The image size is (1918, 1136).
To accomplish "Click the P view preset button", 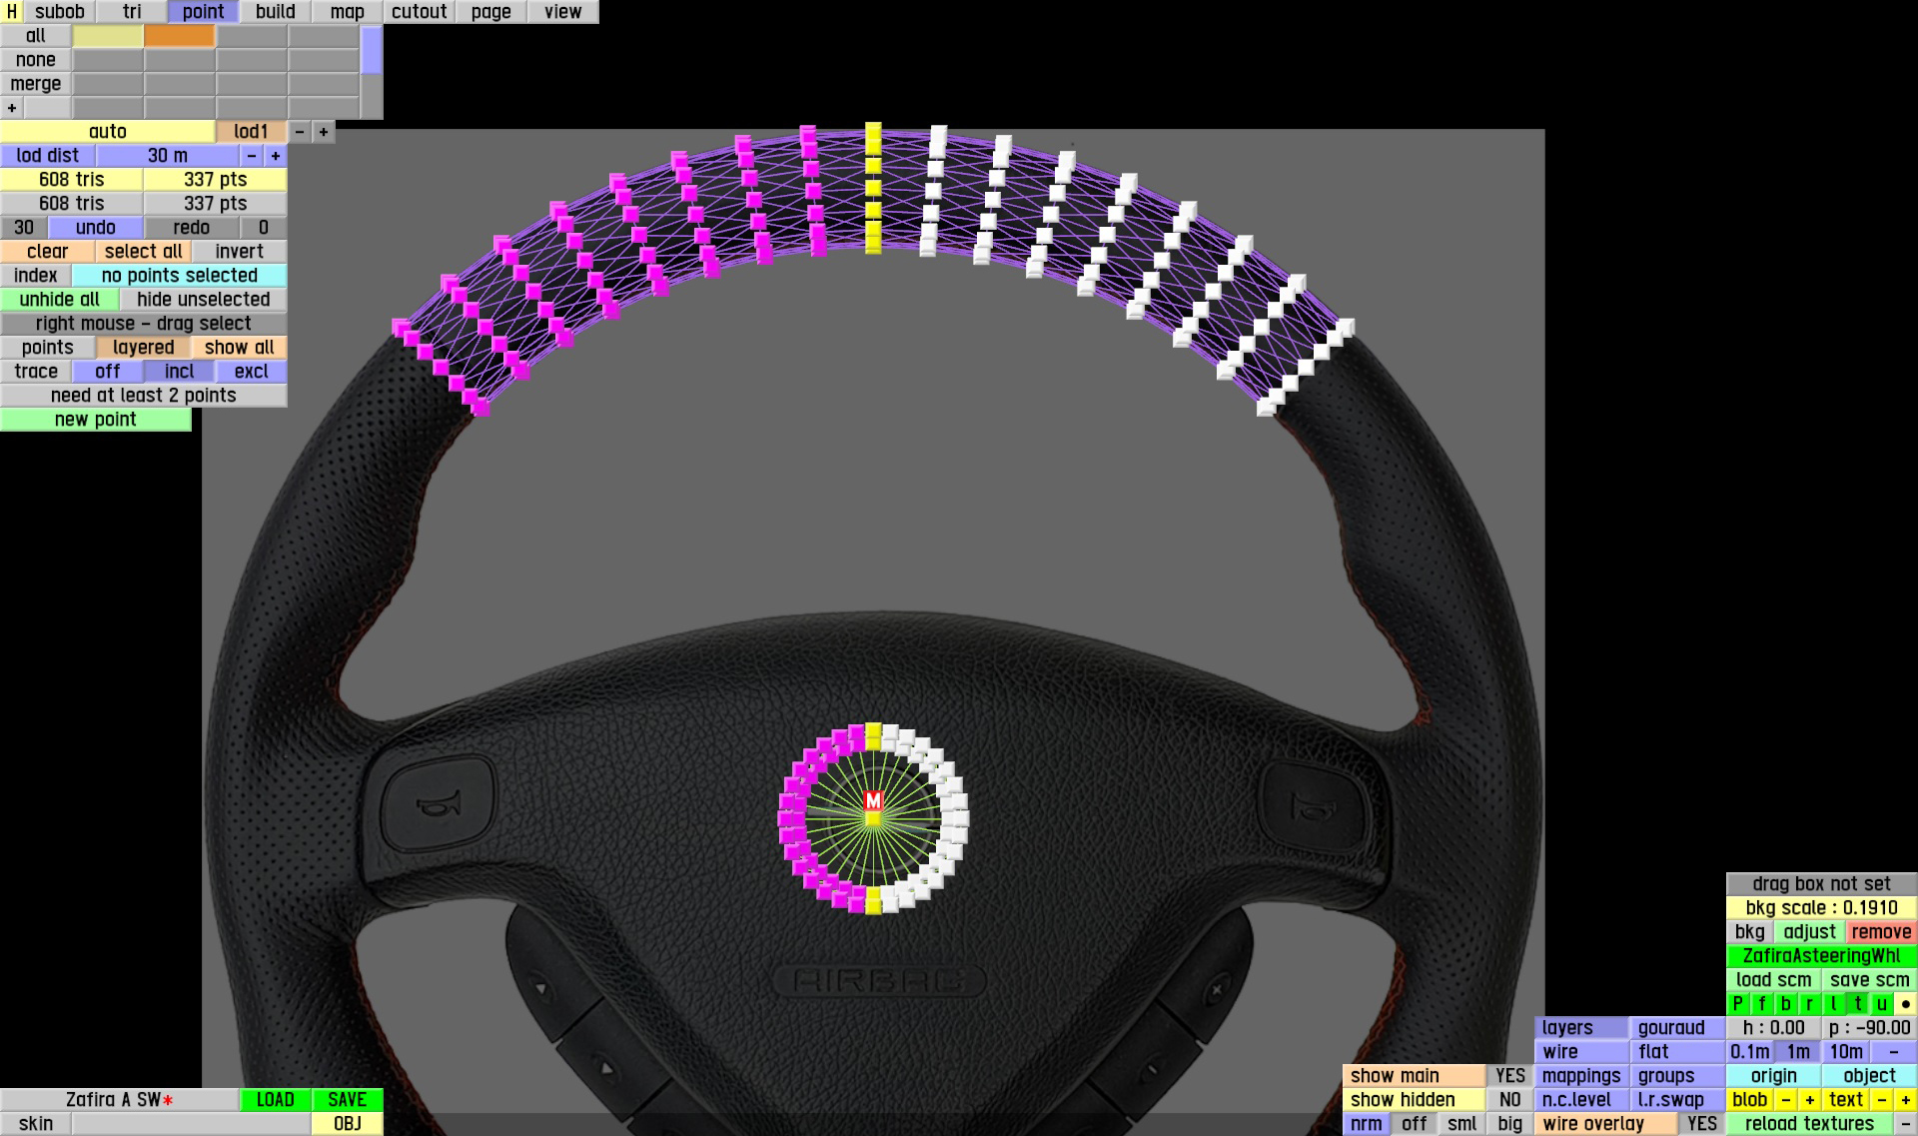I will [1737, 1004].
